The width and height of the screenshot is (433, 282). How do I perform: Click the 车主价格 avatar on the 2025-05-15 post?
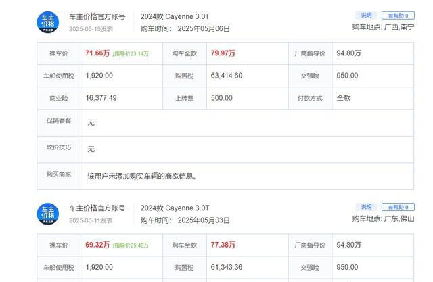point(48,22)
